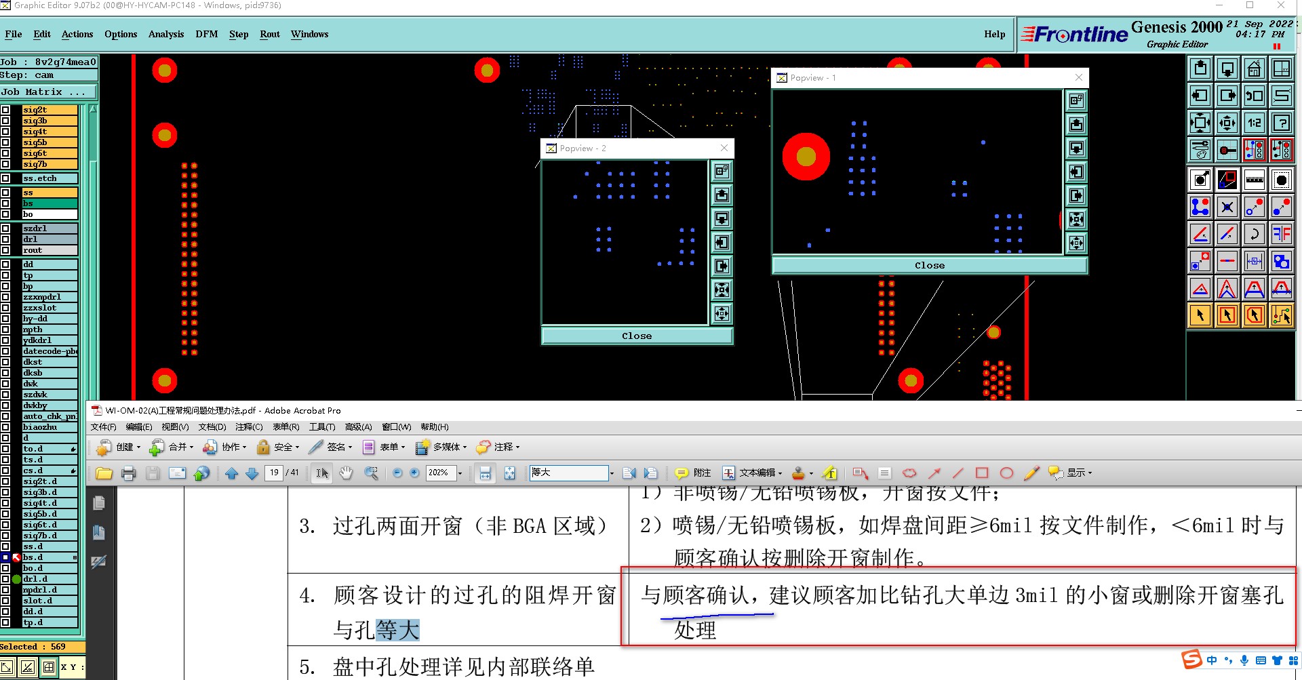Select the ruler measurement tool

pos(1254,180)
